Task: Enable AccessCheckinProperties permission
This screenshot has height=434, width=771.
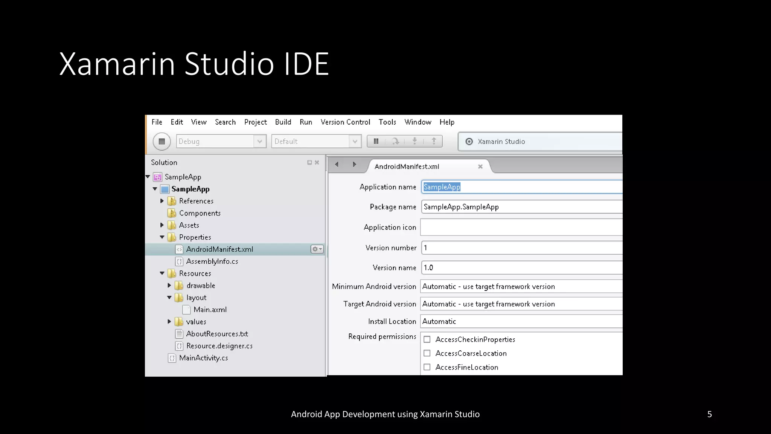Action: pyautogui.click(x=427, y=339)
